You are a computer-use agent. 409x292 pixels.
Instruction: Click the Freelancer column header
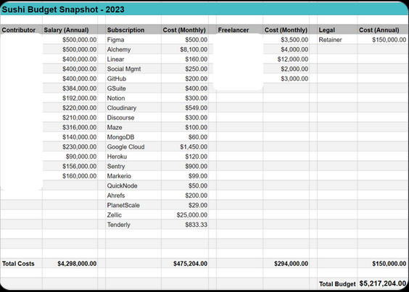tap(239, 30)
